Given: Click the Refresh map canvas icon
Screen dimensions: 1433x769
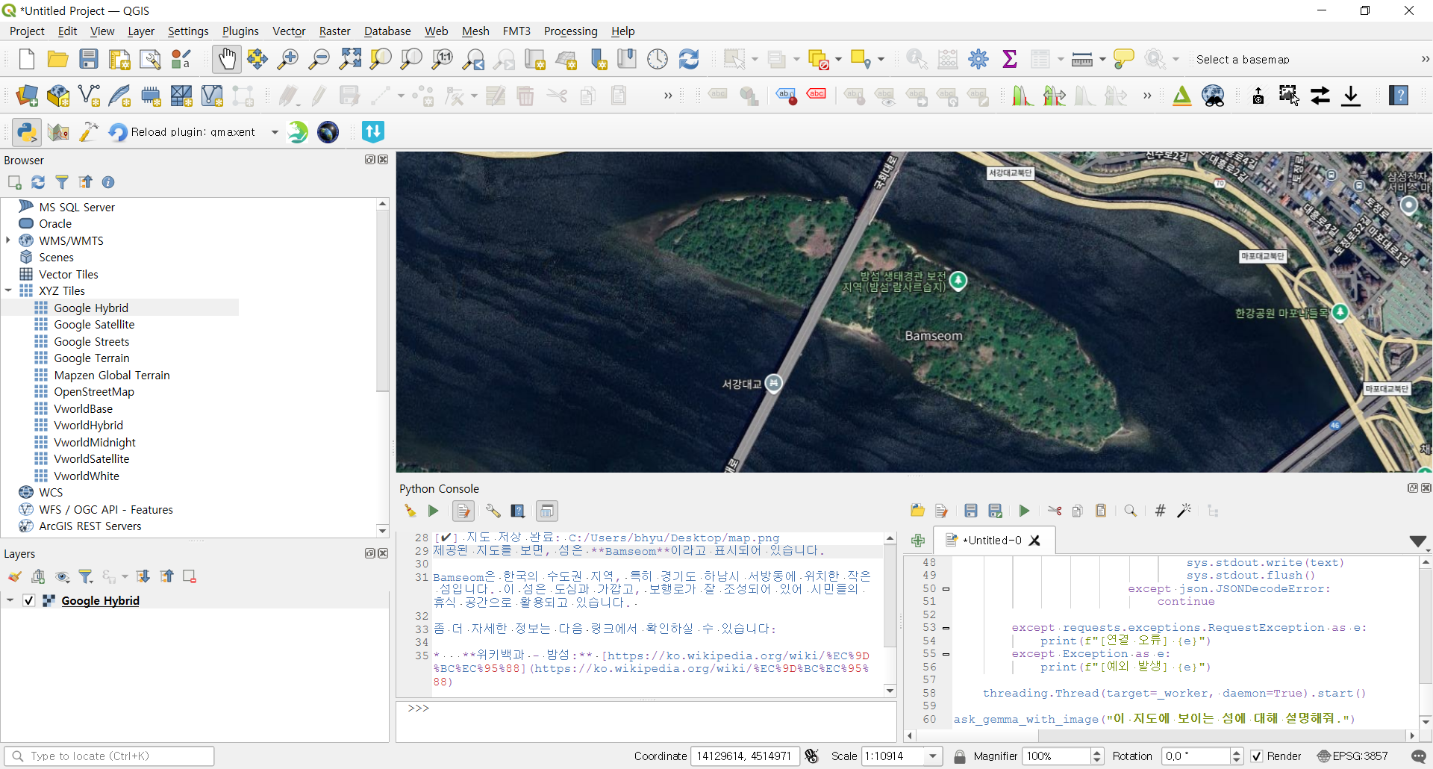Looking at the screenshot, I should [x=688, y=59].
